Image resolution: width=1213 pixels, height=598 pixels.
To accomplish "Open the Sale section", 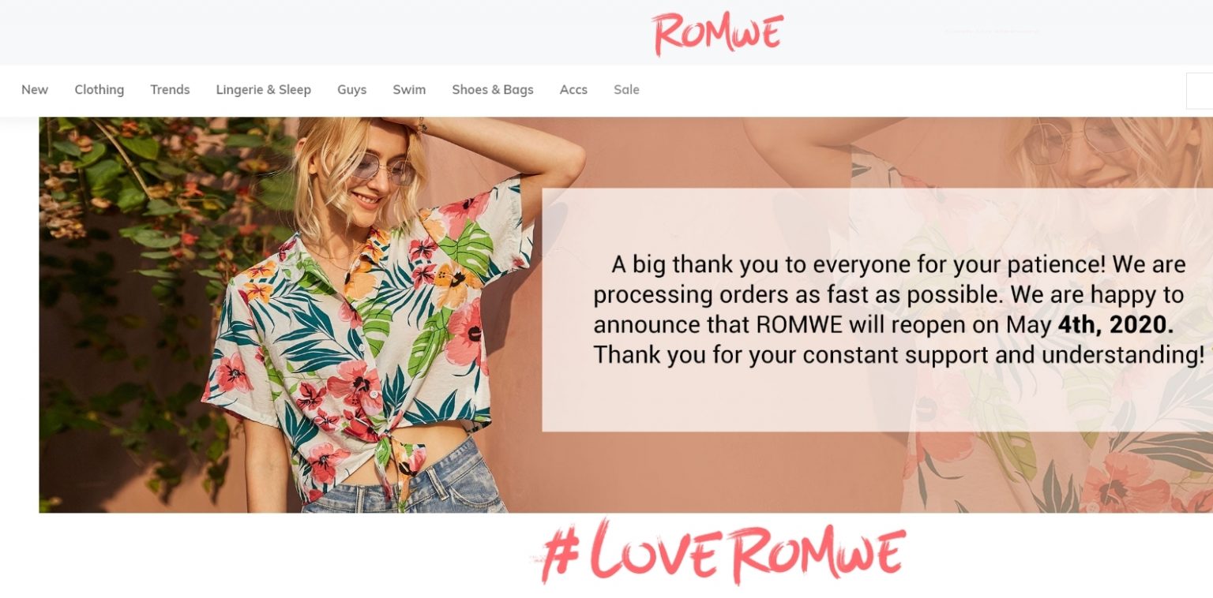I will point(626,90).
